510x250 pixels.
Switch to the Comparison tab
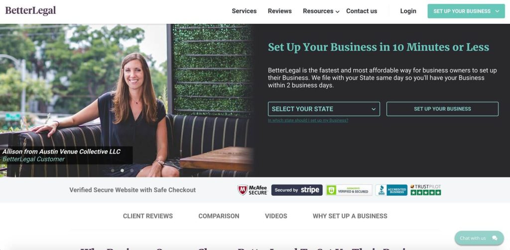tap(219, 216)
